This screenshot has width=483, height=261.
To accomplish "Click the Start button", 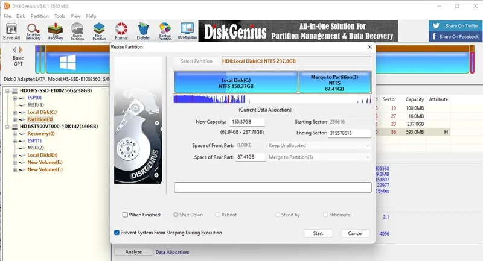I will coord(318,233).
